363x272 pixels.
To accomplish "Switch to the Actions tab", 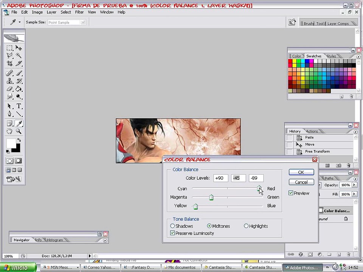I will [x=312, y=131].
